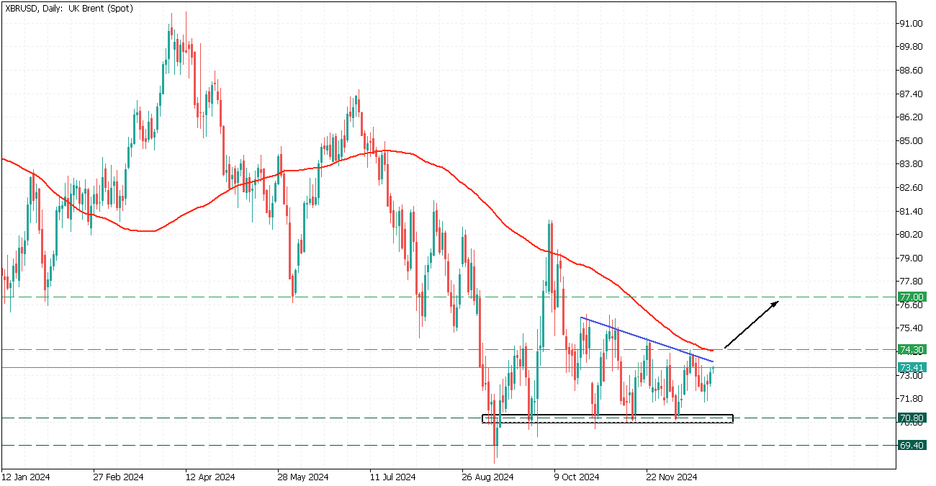The image size is (936, 486).
Task: Select the current price tag 73.41
Action: [x=911, y=367]
